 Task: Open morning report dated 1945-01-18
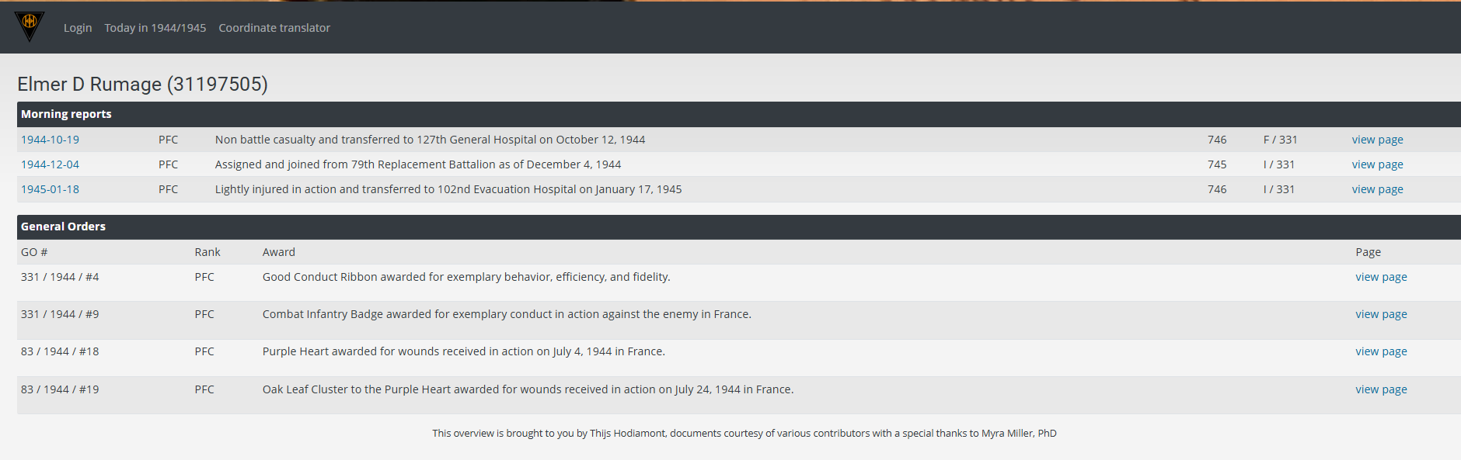point(50,189)
